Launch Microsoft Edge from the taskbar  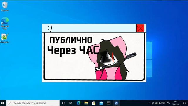click(78, 103)
